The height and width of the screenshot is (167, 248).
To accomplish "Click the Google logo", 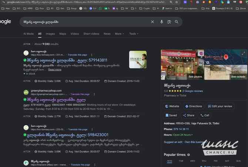I will [x=6, y=21].
